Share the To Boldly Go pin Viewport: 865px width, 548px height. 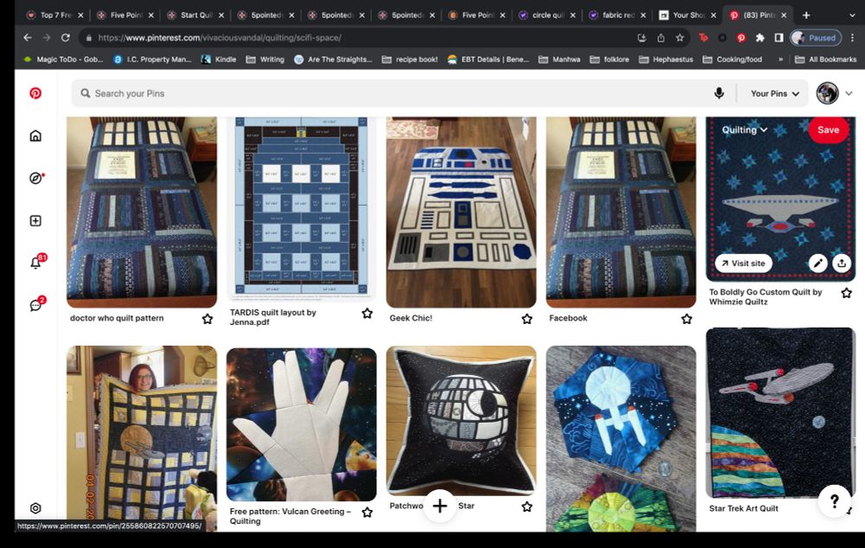(842, 263)
